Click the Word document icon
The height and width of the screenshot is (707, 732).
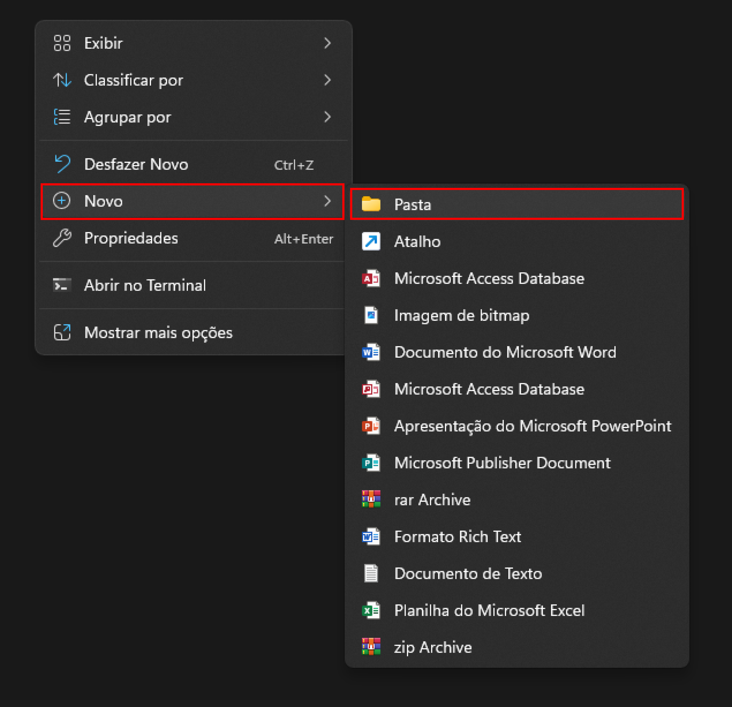(371, 352)
